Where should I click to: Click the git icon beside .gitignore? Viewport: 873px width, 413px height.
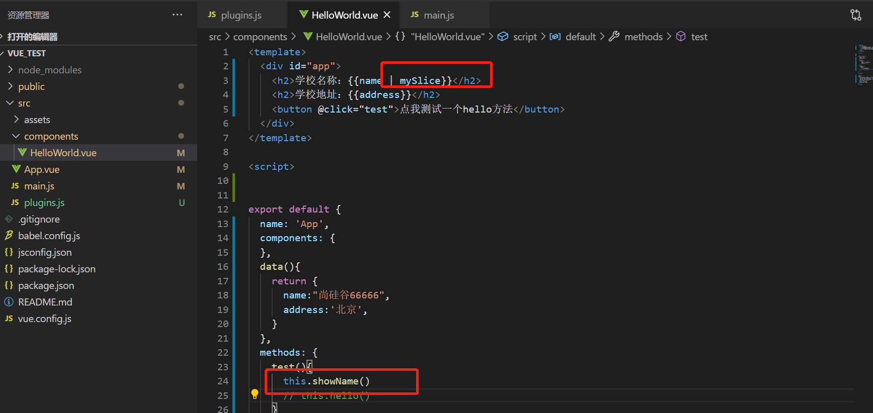tap(9, 219)
